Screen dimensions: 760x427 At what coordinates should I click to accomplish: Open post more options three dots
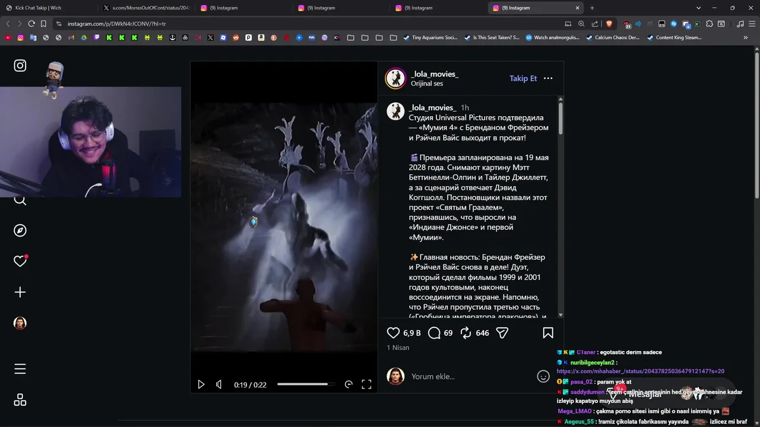[548, 78]
